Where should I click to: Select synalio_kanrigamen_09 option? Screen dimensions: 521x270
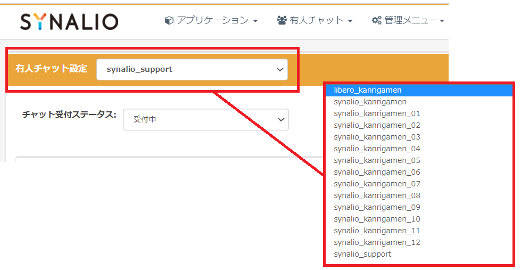tap(419, 207)
